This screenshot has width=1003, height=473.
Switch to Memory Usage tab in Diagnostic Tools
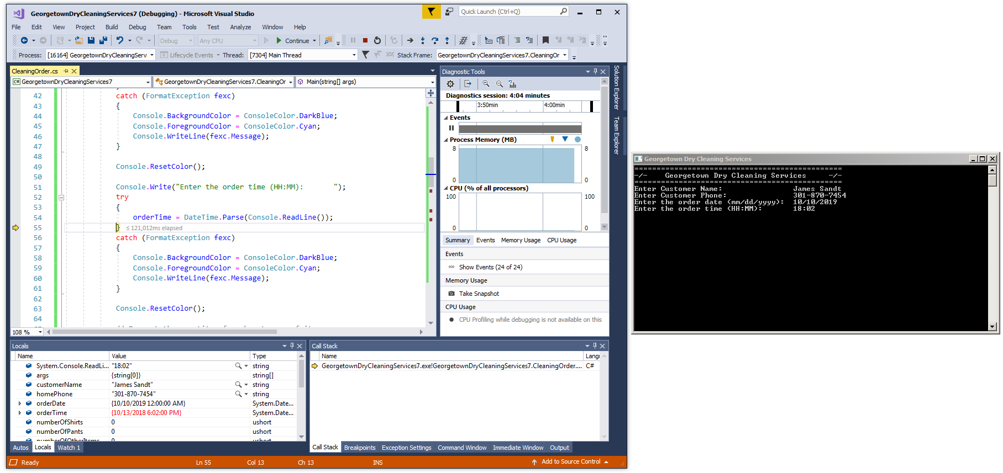pyautogui.click(x=521, y=240)
